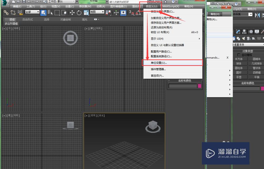Click the Mirror tool icon in right window
Image resolution: width=264 pixels, height=169 pixels.
257,15
